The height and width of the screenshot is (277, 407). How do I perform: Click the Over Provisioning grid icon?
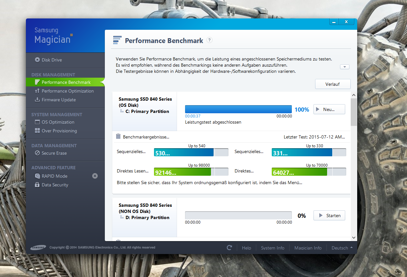click(x=37, y=131)
